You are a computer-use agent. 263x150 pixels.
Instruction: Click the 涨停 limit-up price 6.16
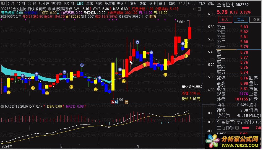point(244,78)
